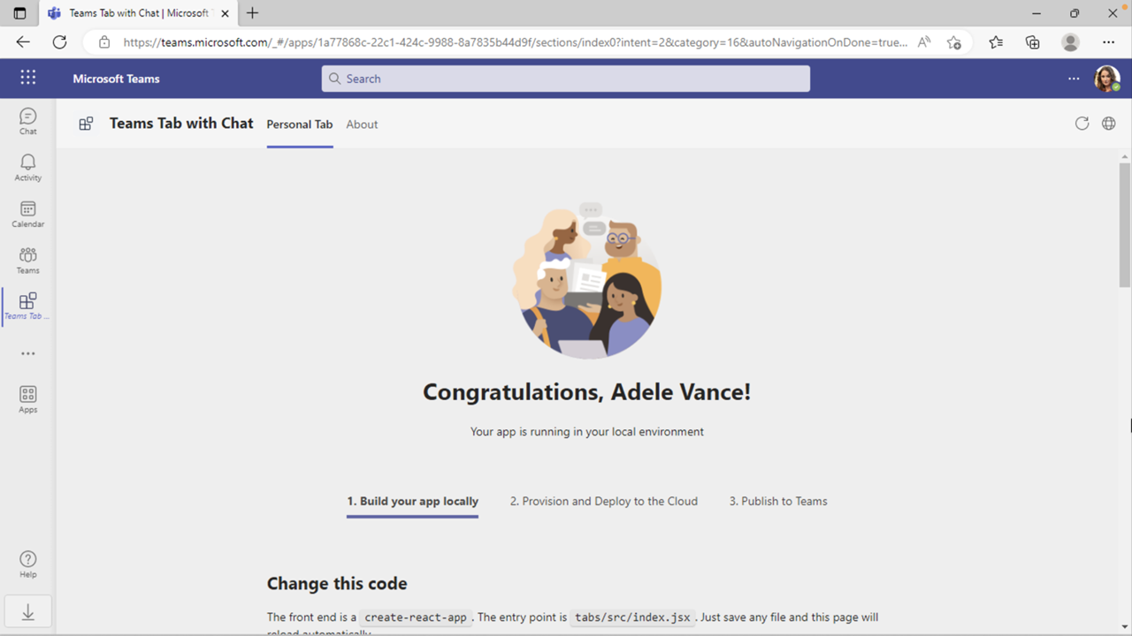
Task: Open the Calendar in left rail
Action: (27, 214)
